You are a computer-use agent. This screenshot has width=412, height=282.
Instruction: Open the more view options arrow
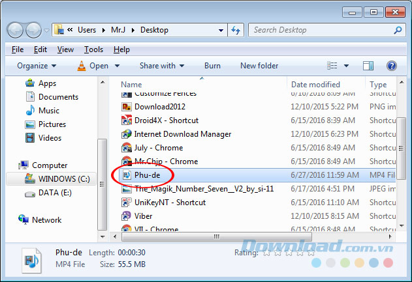(x=346, y=66)
